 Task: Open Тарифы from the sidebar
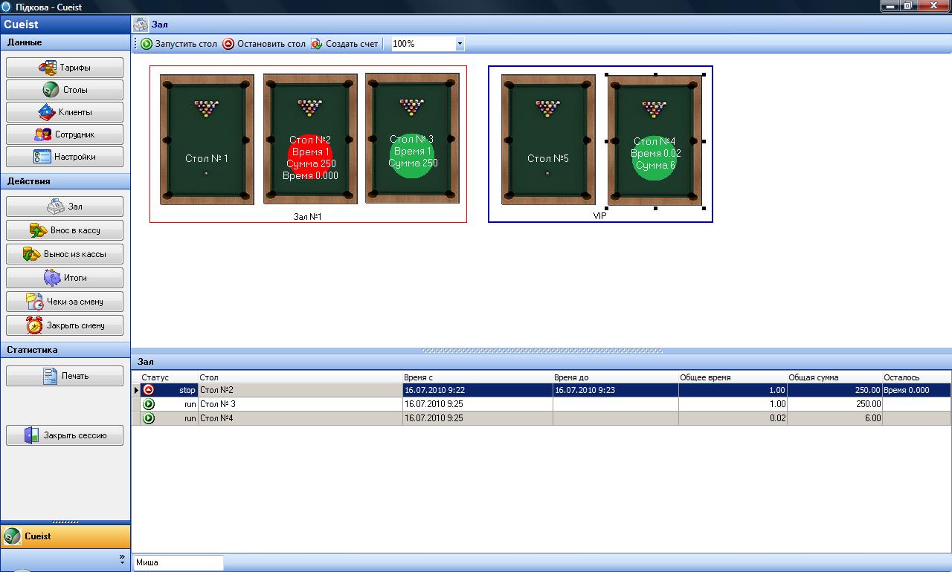coord(65,68)
